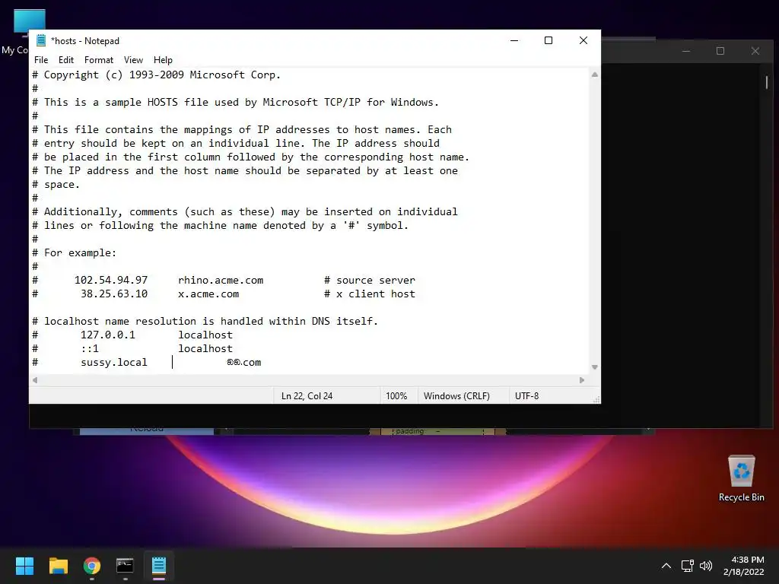
Task: Maximize the hosts Notepad window
Action: click(548, 41)
